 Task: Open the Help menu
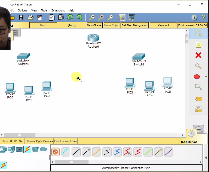(71, 10)
